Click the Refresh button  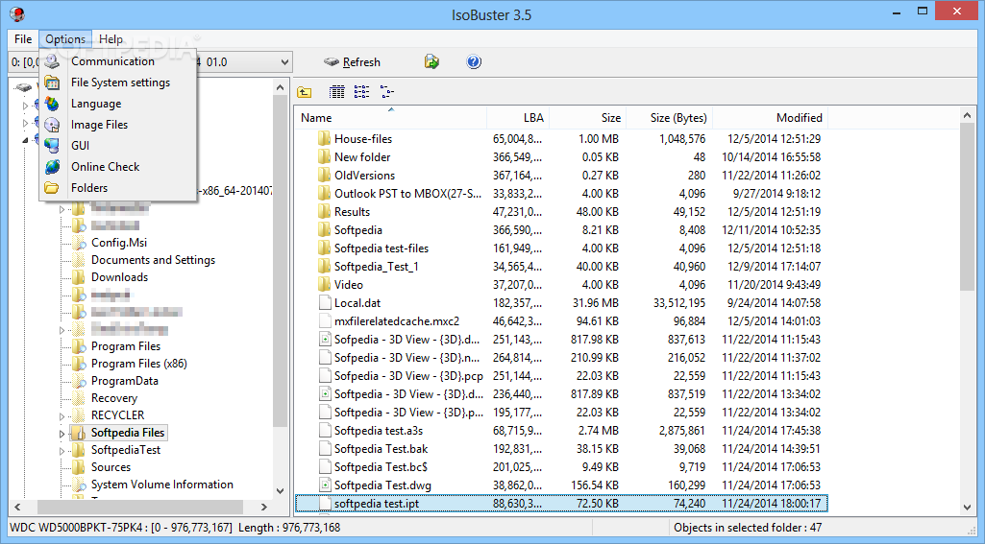[x=353, y=62]
